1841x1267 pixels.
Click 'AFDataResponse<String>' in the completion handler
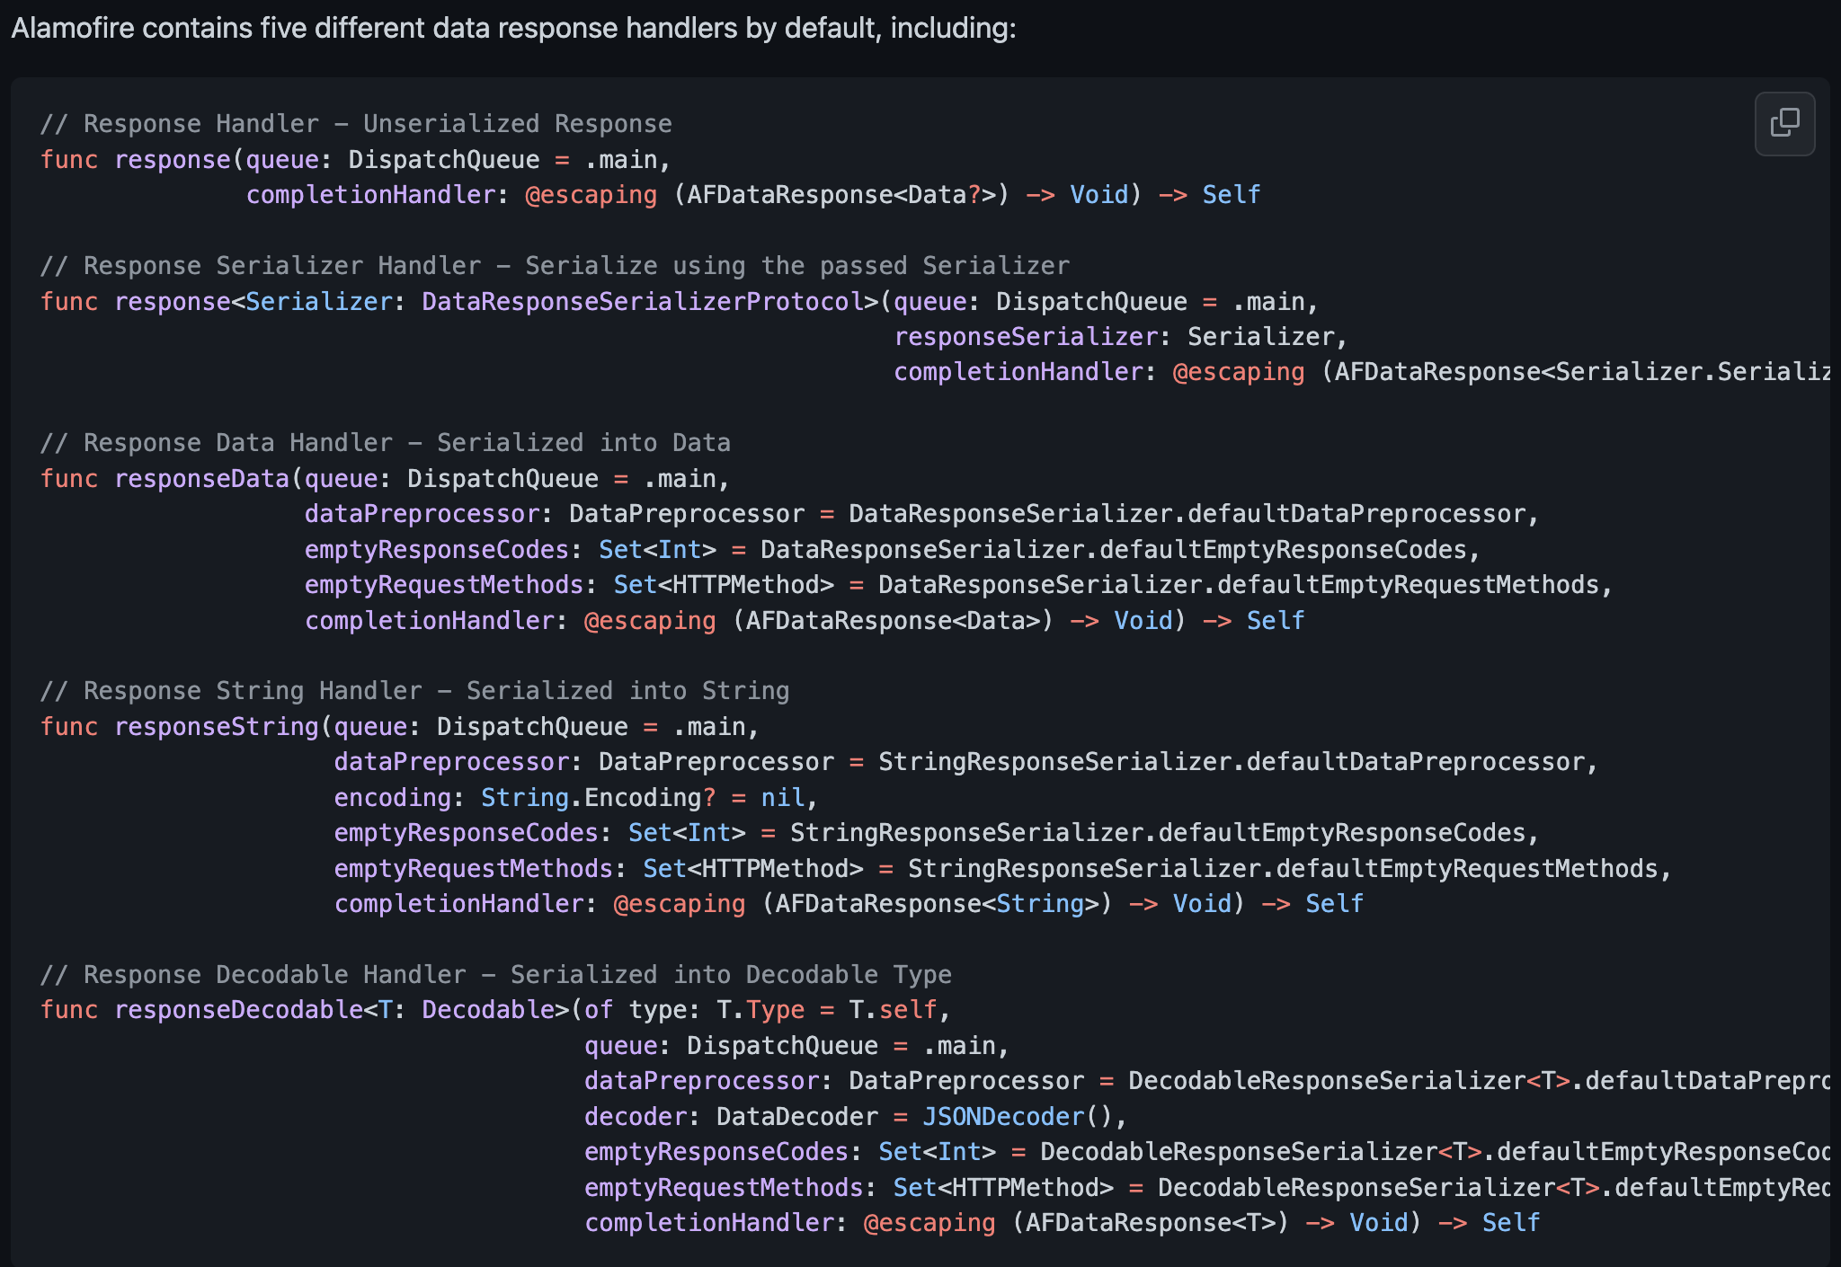pyautogui.click(x=938, y=904)
